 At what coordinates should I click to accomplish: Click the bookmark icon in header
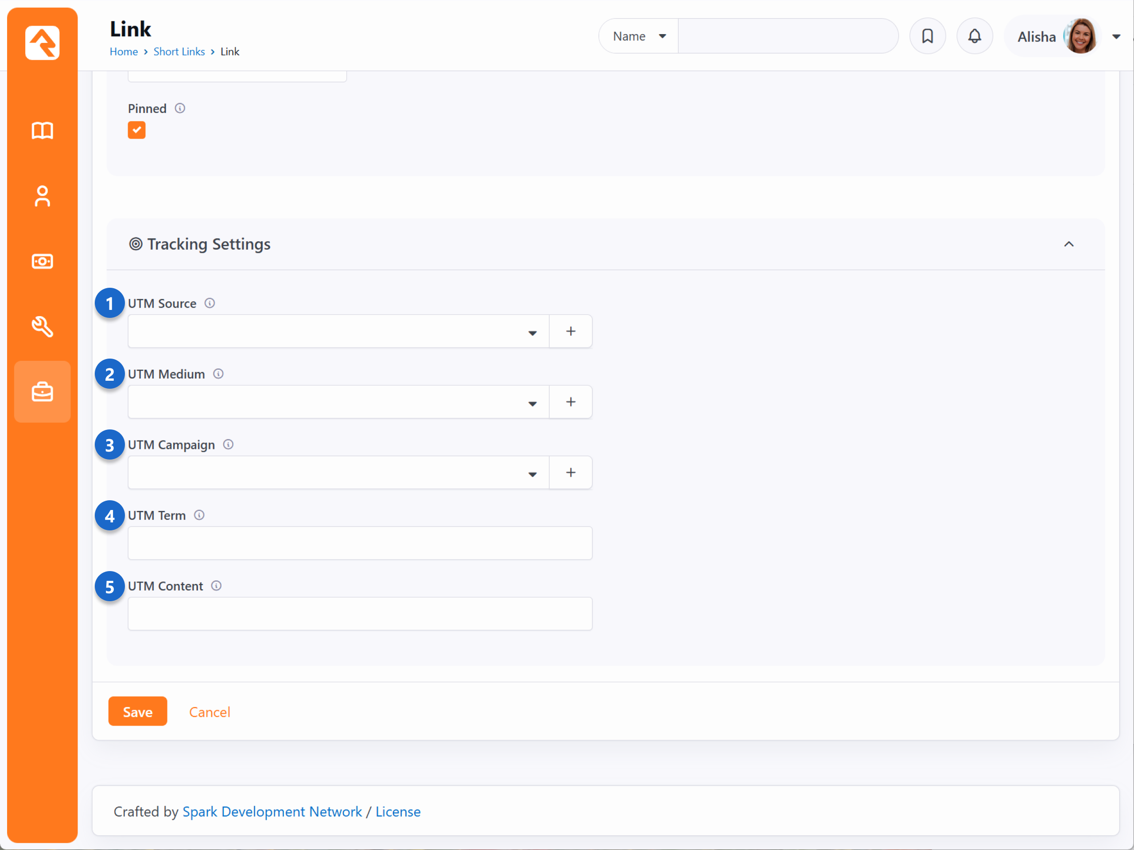pos(927,36)
